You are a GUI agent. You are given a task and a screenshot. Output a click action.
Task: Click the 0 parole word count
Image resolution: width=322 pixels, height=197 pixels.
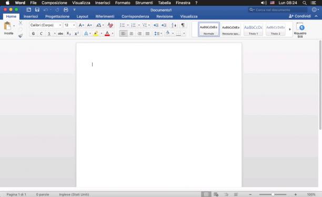point(43,194)
